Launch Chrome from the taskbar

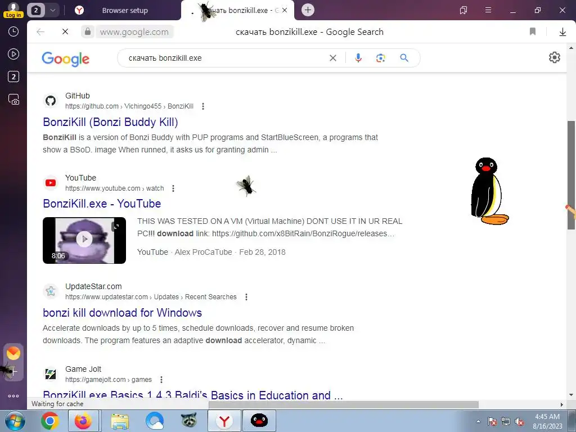[x=50, y=421]
